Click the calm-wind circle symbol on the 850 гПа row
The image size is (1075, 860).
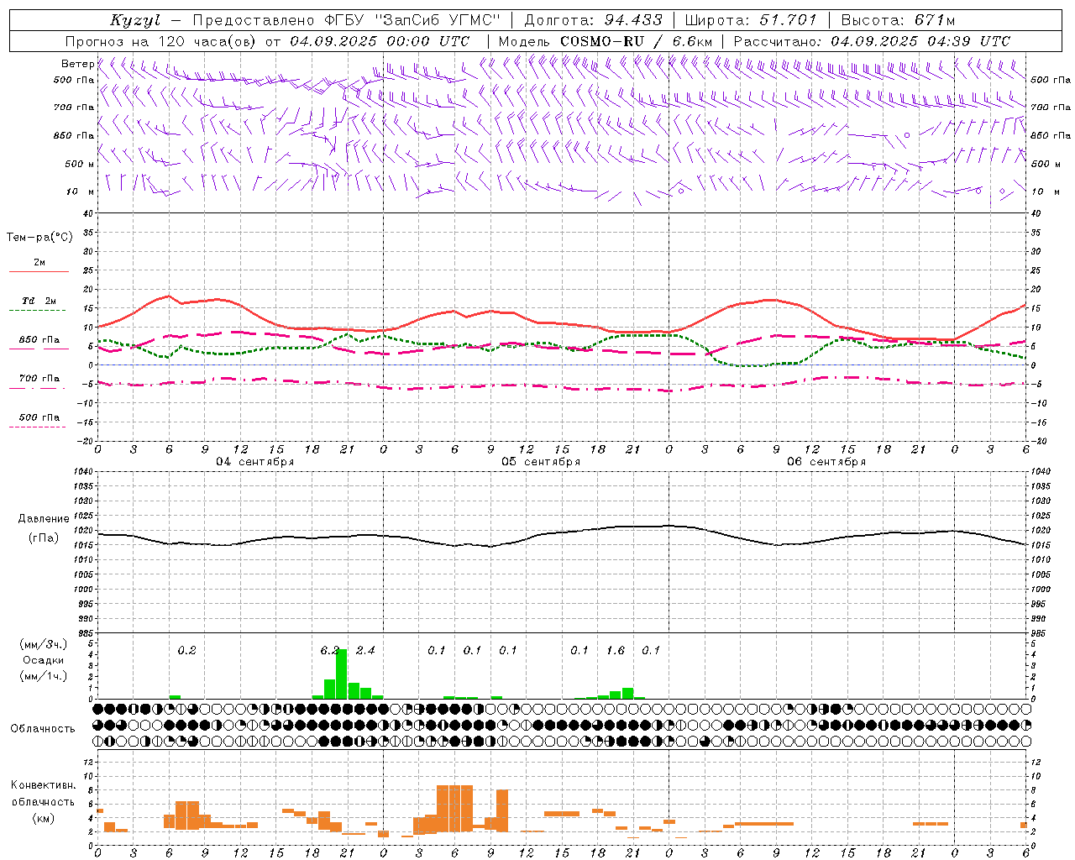point(907,135)
